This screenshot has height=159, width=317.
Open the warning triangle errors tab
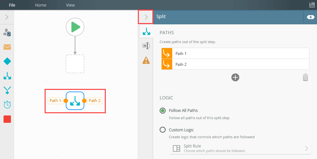(x=146, y=60)
